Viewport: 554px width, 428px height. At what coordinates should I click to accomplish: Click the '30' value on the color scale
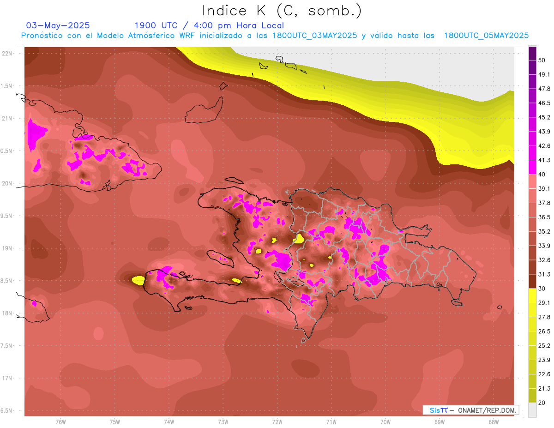click(x=542, y=289)
